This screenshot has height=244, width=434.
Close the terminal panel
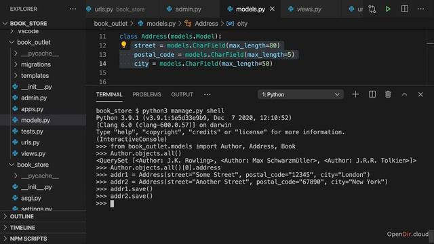[x=420, y=95]
